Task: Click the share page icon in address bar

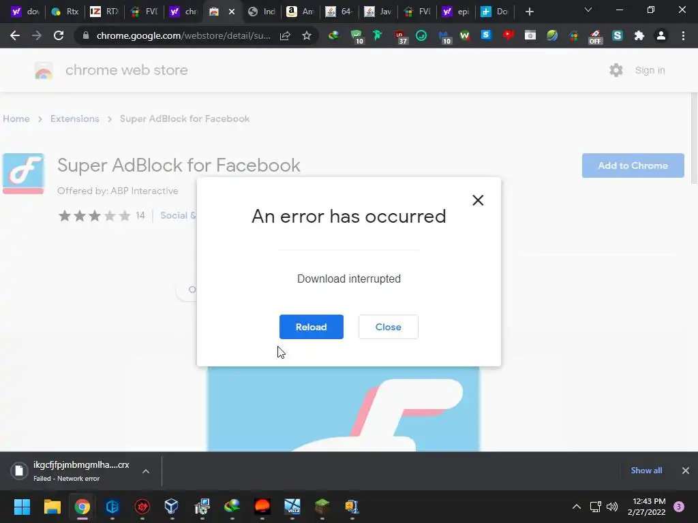Action: point(285,35)
